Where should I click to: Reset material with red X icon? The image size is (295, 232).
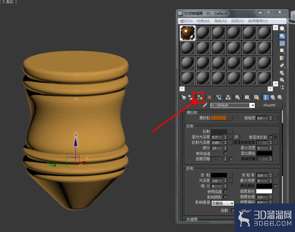coord(209,97)
